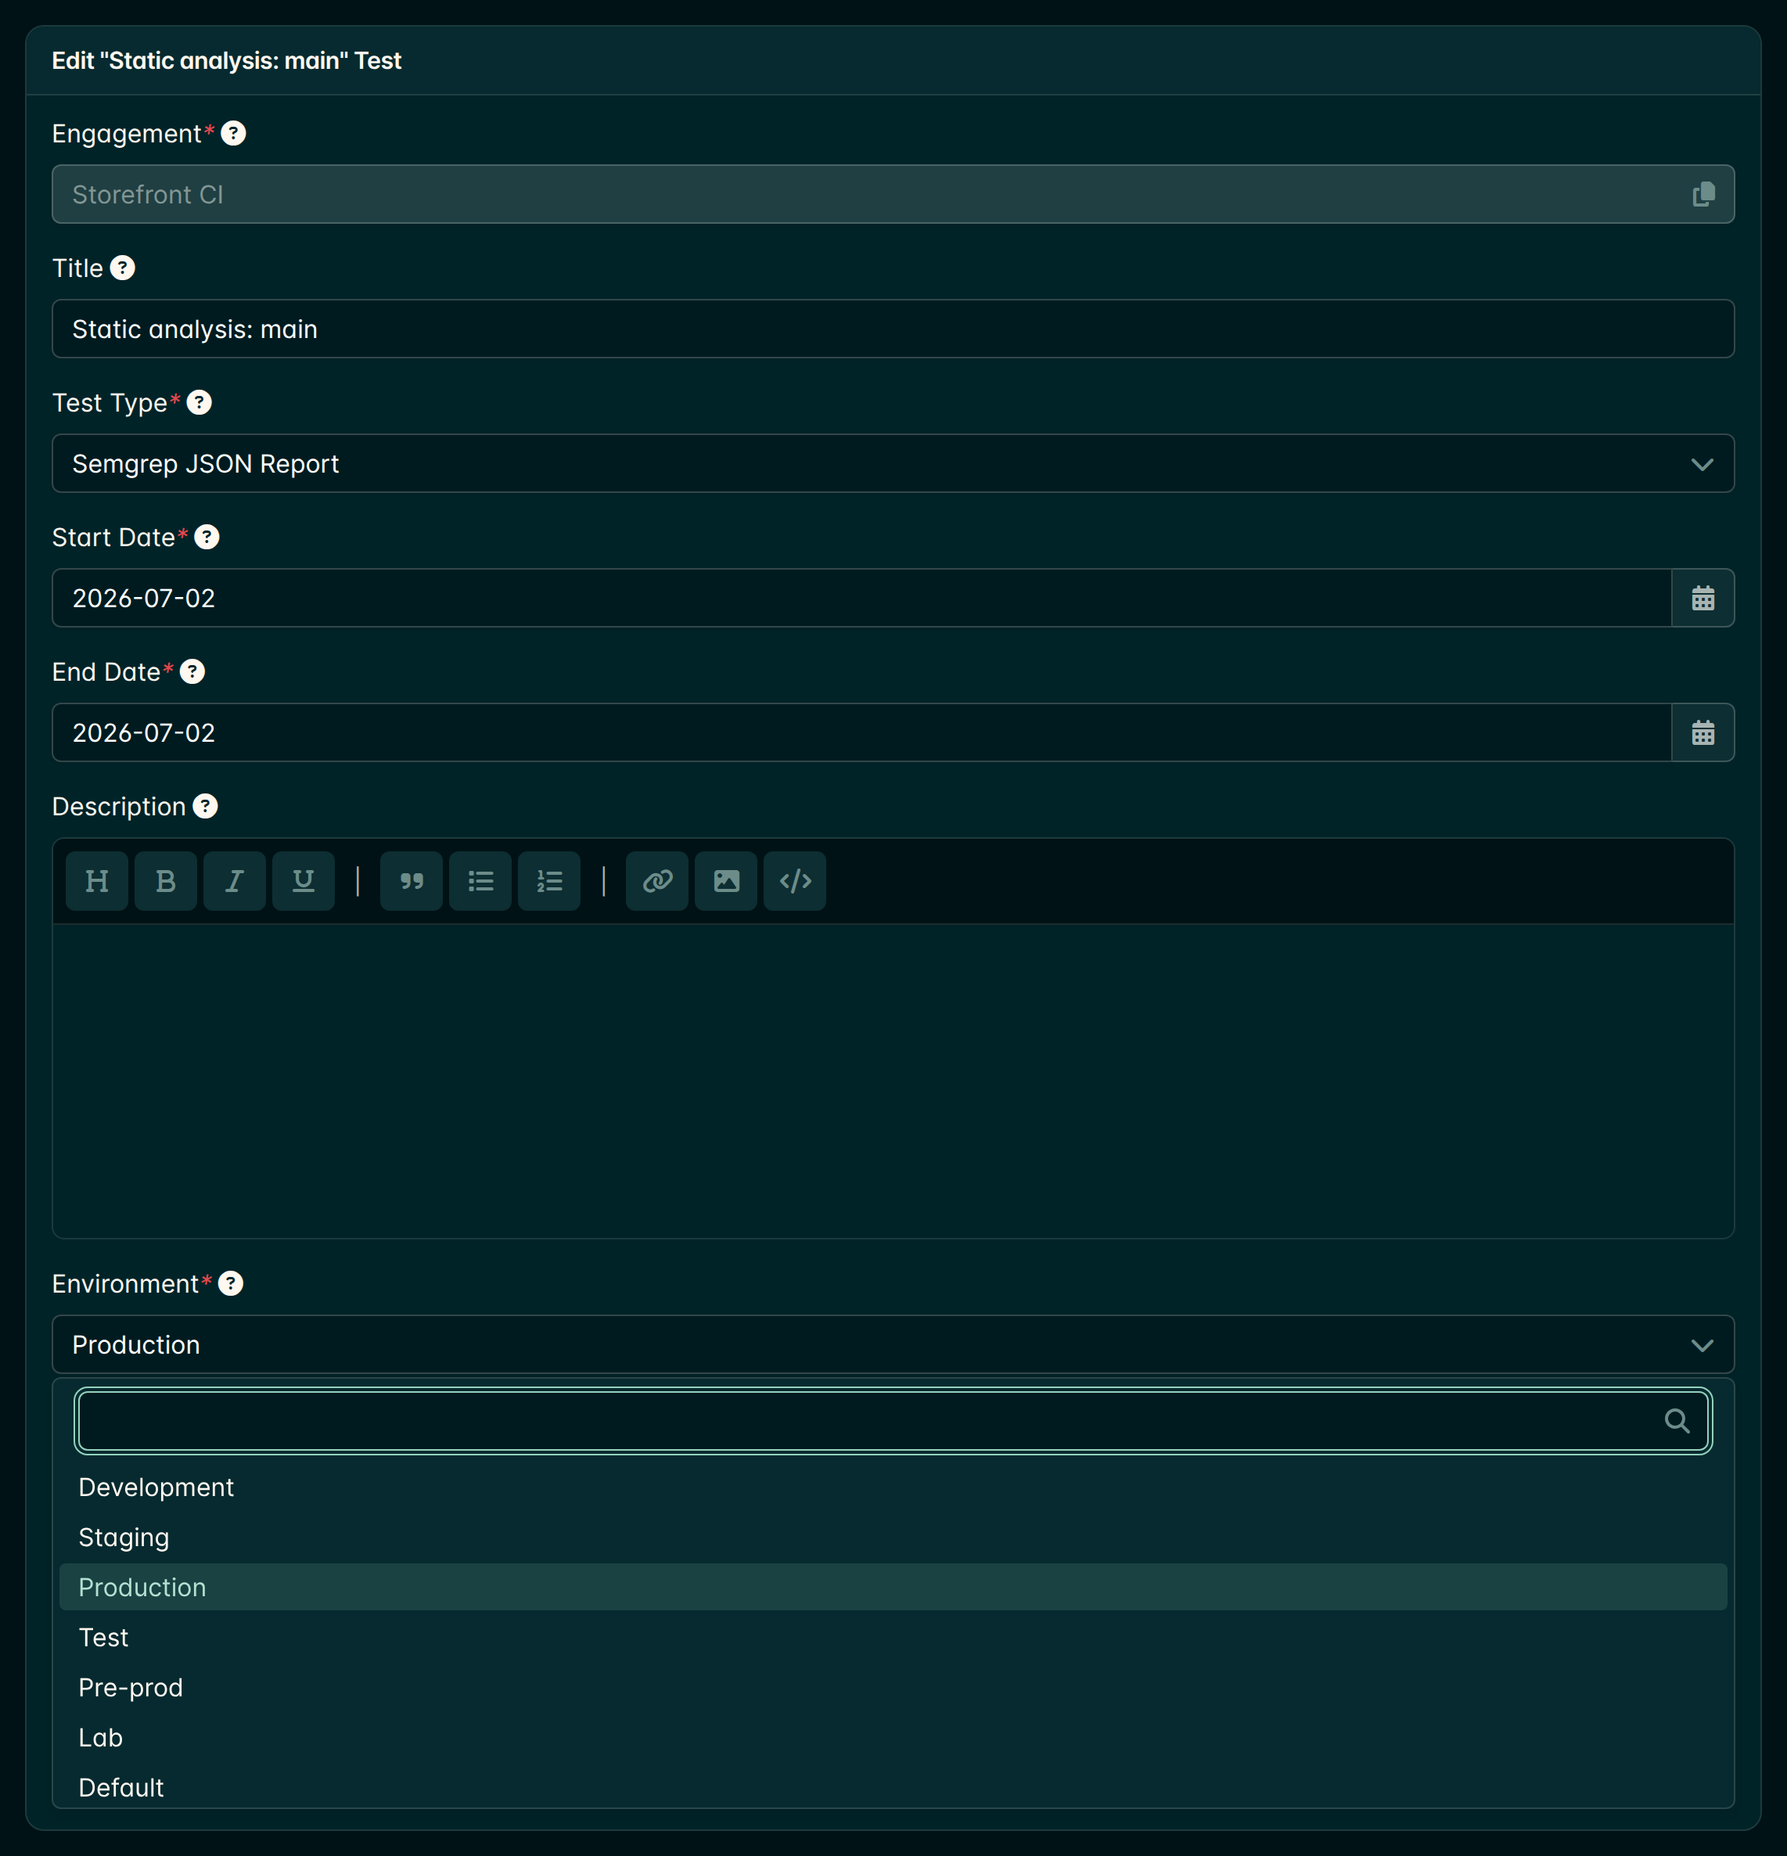Image resolution: width=1787 pixels, height=1856 pixels.
Task: Select Staging from environment list
Action: (893, 1537)
